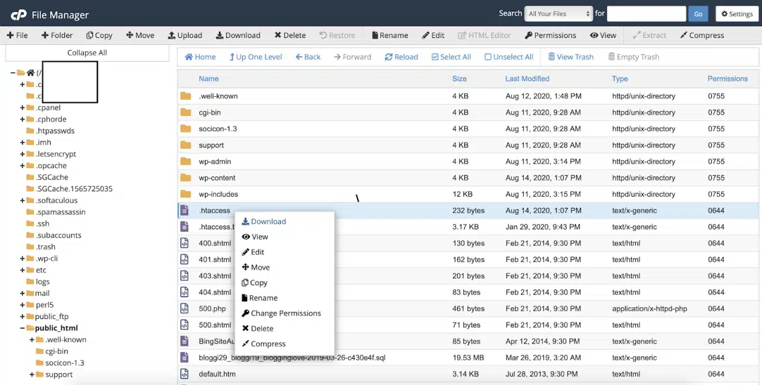Click the search text input field

point(647,14)
